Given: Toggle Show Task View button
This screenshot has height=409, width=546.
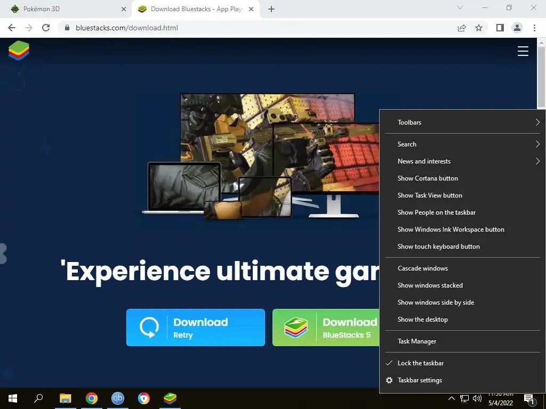Looking at the screenshot, I should [x=462, y=195].
